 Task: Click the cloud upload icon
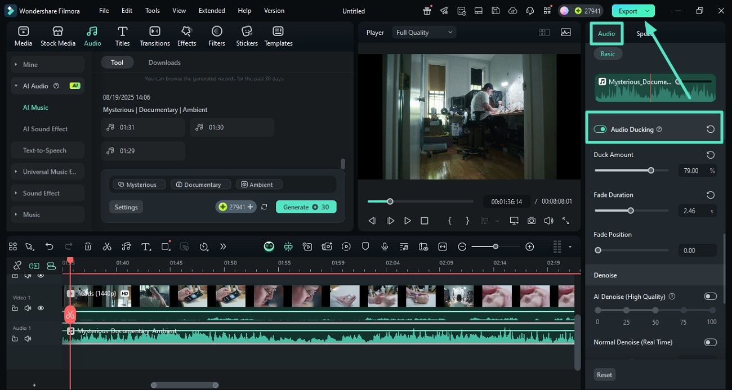512,11
